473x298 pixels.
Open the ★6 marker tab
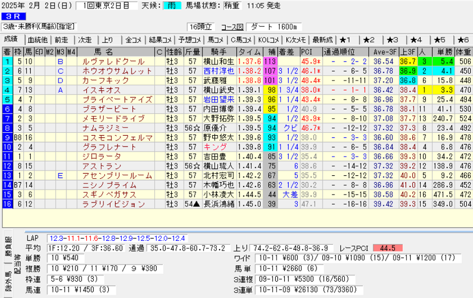462,40
